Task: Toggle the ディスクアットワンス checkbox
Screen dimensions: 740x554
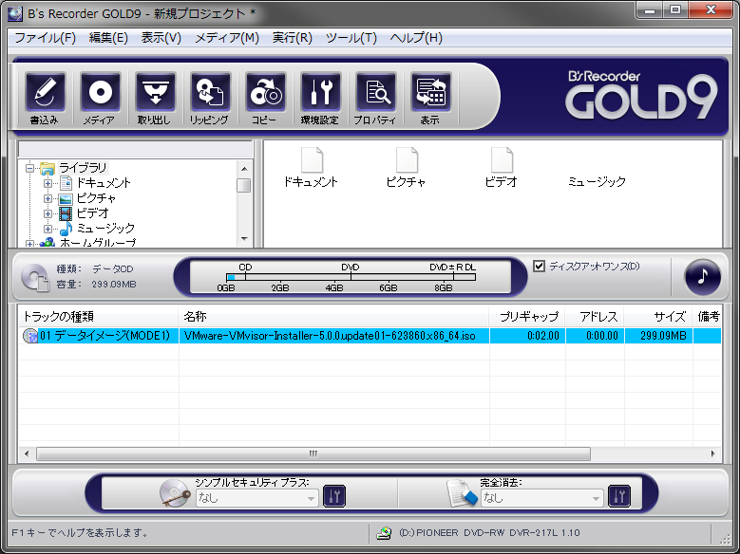Action: coord(539,266)
